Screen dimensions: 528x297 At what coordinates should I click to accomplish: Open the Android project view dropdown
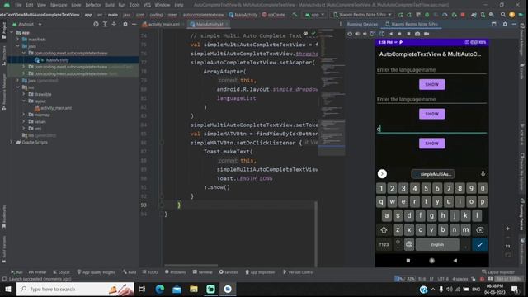pos(26,24)
